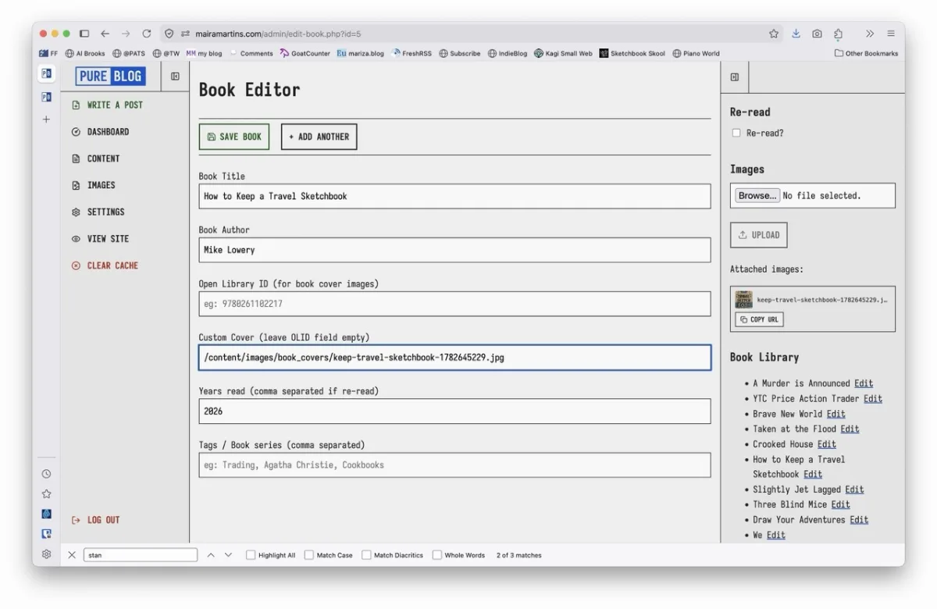
Task: Collapse the right panel toggle icon
Action: (734, 77)
